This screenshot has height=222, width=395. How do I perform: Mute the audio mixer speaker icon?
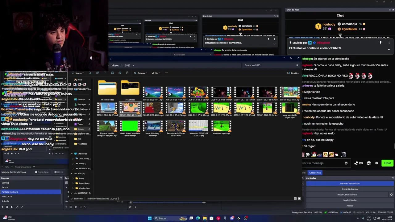tap(131, 202)
